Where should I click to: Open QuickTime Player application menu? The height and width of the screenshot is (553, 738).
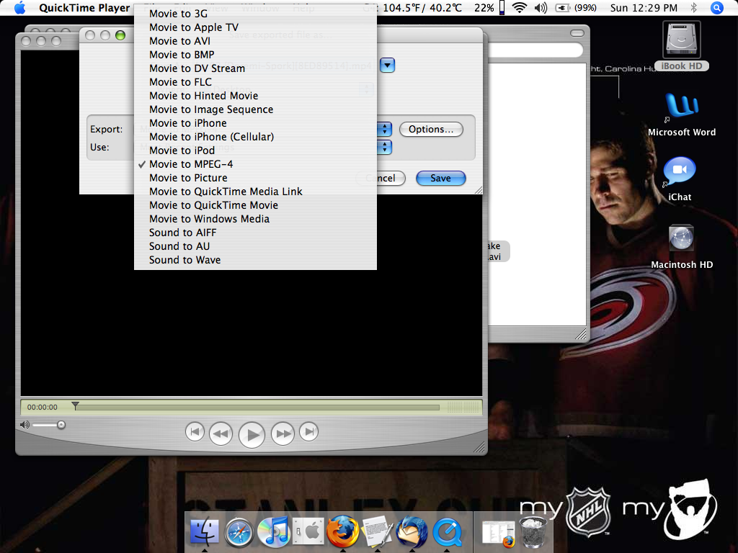coord(84,7)
